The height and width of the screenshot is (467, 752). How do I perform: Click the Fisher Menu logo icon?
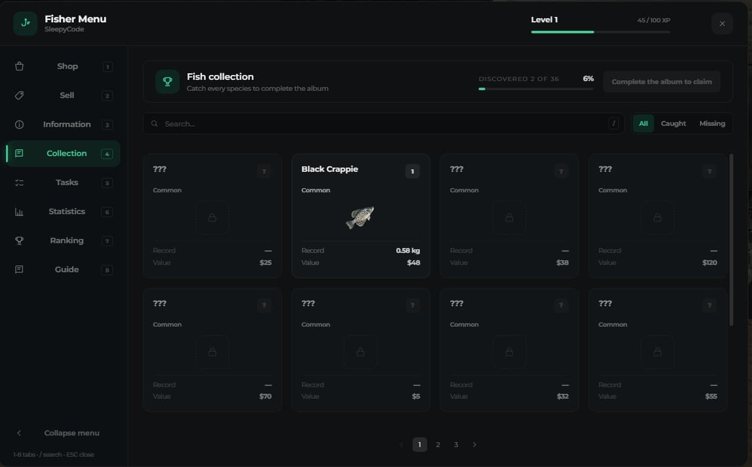(x=25, y=24)
